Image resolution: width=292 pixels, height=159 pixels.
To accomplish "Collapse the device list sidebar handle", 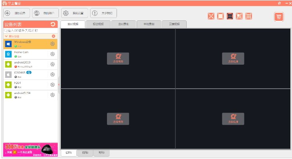I will pyautogui.click(x=58, y=85).
